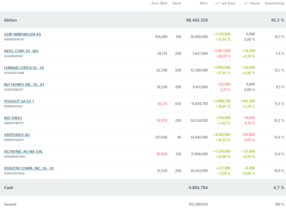Click the Stück column header

click(x=177, y=3)
